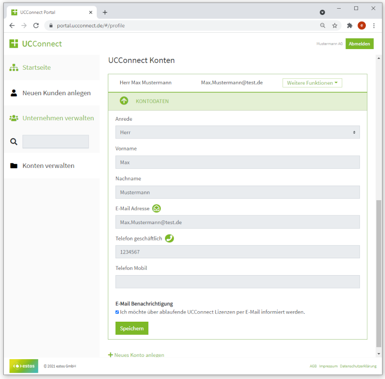This screenshot has height=379, width=385.
Task: Click the estos logo in footer
Action: 24,366
